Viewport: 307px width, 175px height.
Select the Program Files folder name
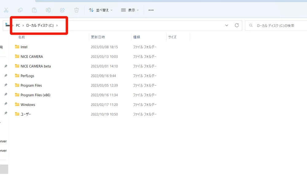[31, 86]
